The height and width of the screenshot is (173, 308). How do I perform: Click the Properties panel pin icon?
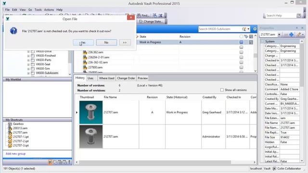pyautogui.click(x=297, y=28)
